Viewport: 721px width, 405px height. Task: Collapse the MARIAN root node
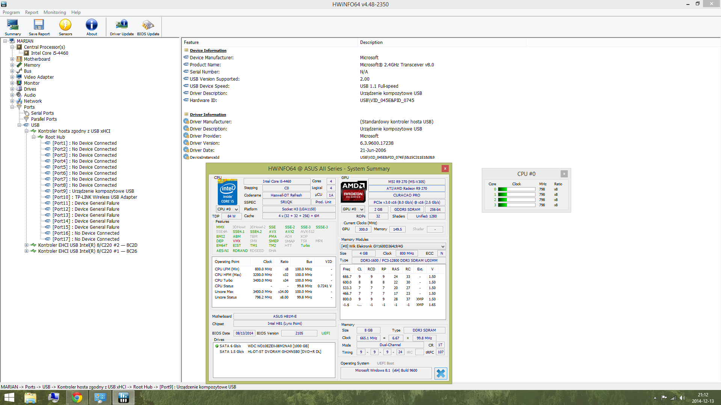click(5, 41)
